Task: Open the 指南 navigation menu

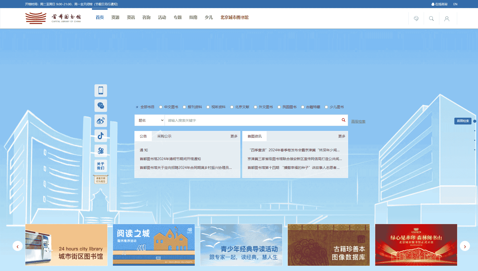Action: tap(193, 17)
